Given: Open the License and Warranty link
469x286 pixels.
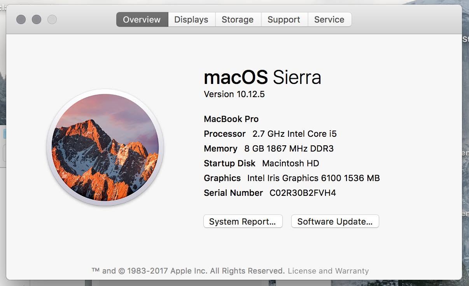Looking at the screenshot, I should pos(328,271).
